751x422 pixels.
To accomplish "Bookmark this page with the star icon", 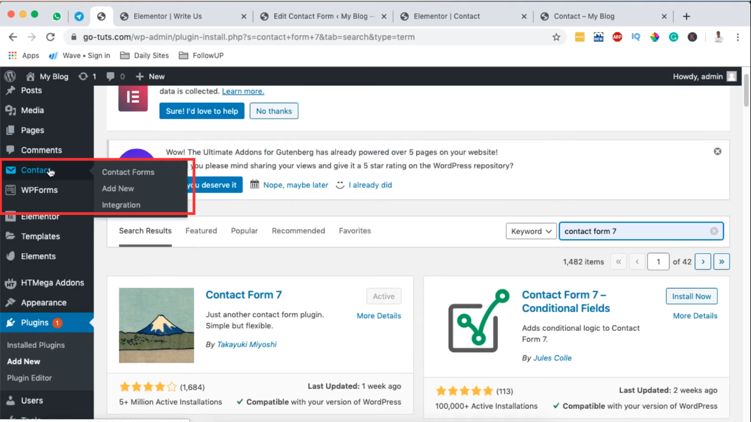I will tap(556, 37).
